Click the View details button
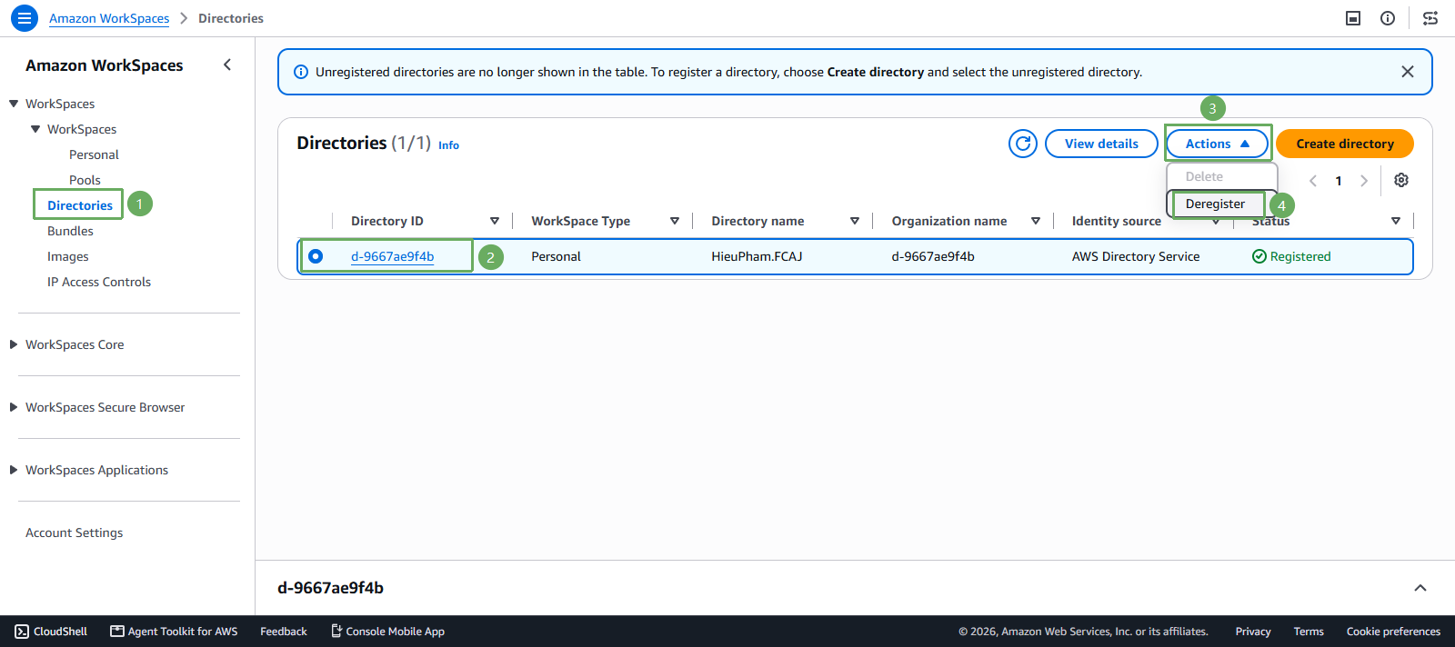Viewport: 1455px width, 647px height. (x=1101, y=144)
